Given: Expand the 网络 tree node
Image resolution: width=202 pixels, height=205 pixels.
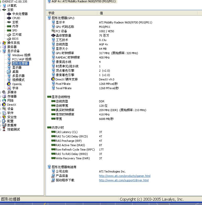Looking at the screenshot, I should [1, 100].
